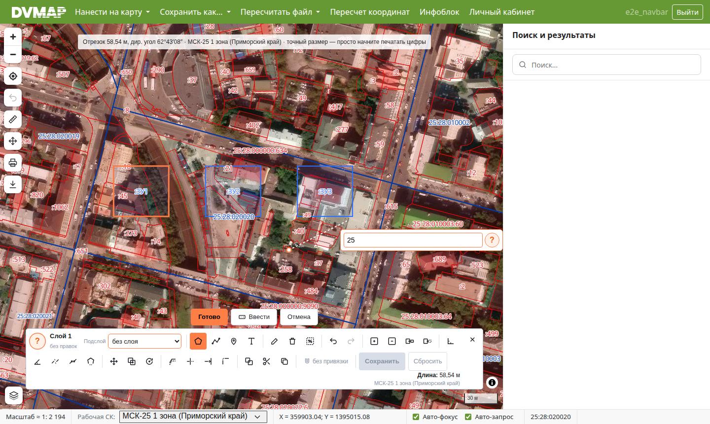
Task: Toggle the 'без привязки' snapping option
Action: click(x=326, y=361)
